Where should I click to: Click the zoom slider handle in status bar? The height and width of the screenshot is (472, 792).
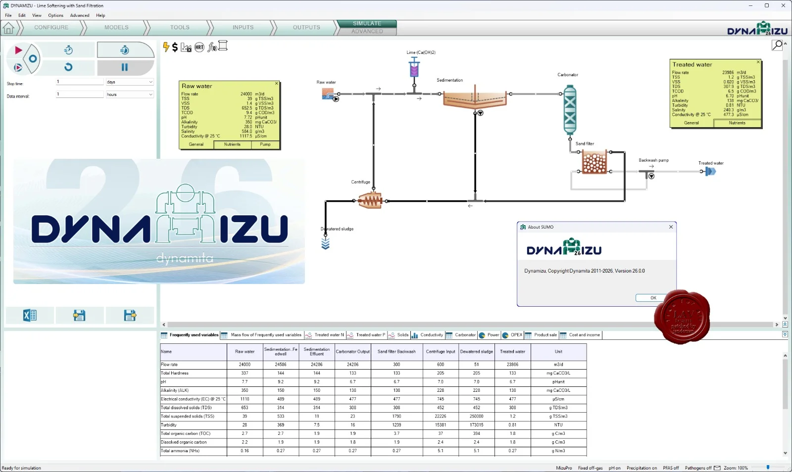768,468
